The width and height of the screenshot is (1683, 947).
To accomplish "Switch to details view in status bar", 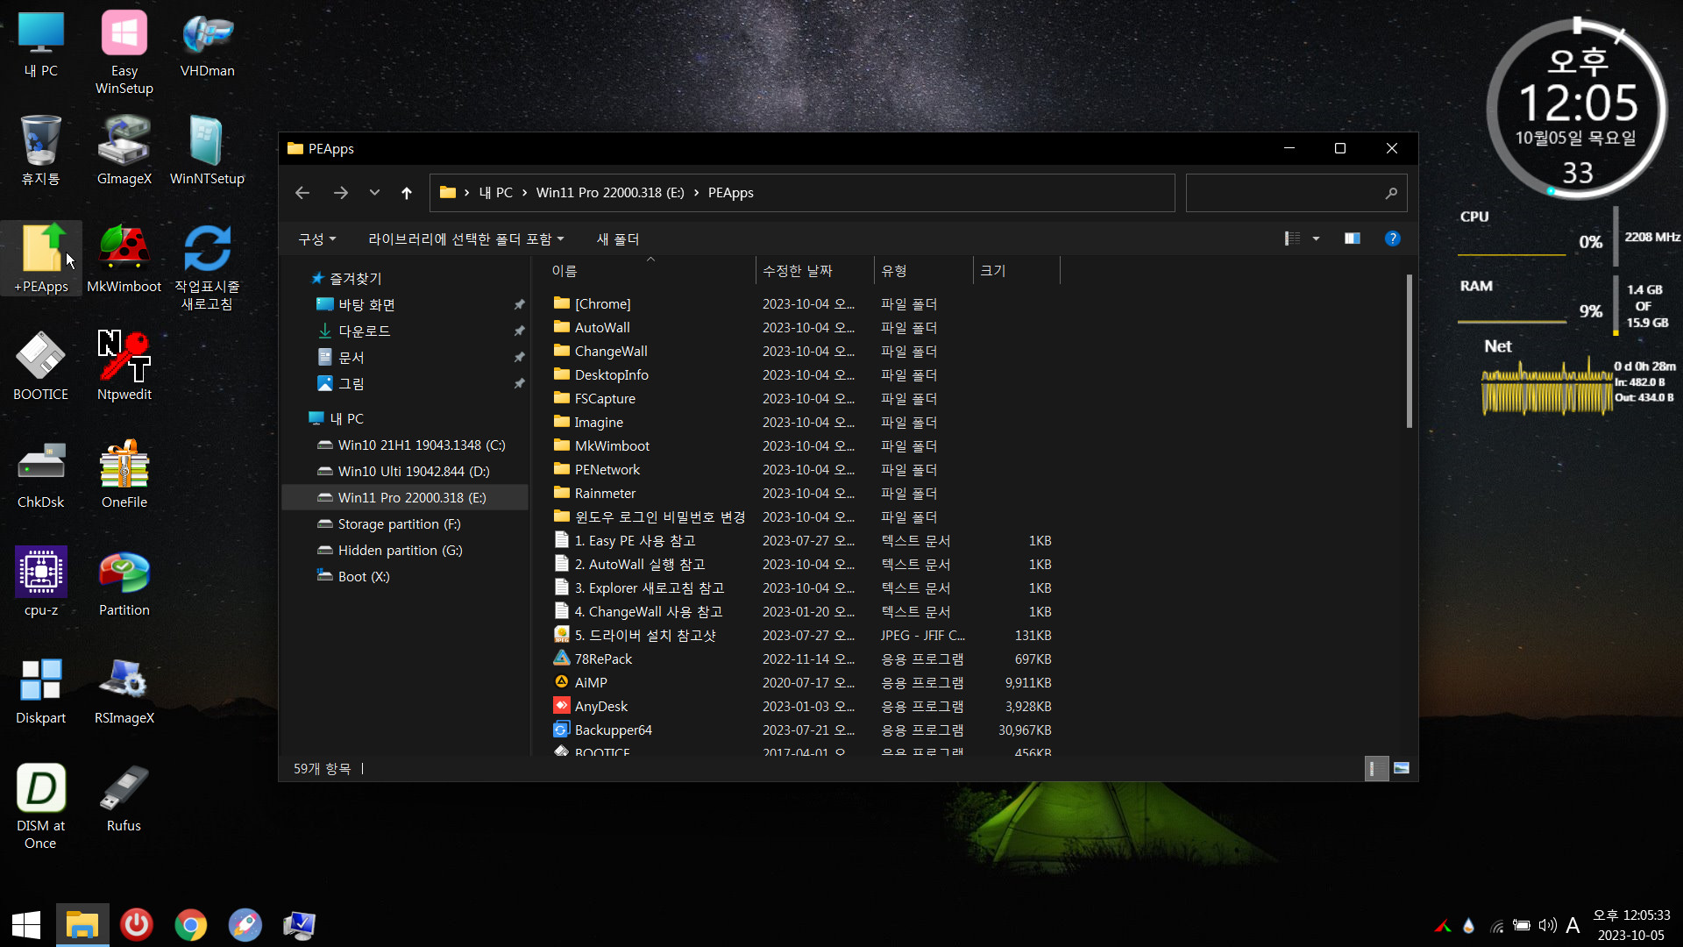I will tap(1376, 768).
